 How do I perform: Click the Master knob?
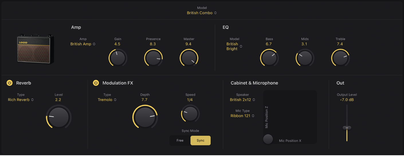[189, 58]
